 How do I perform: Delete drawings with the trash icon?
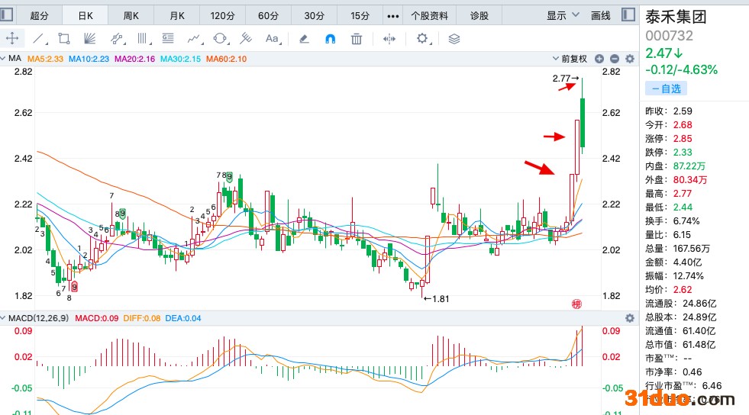point(357,38)
